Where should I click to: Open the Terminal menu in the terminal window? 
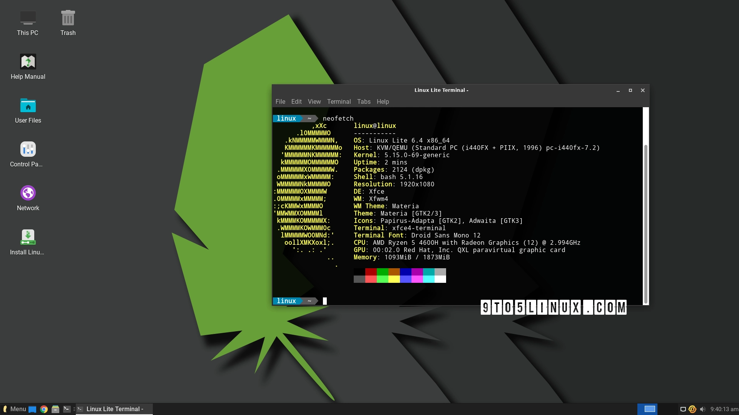pyautogui.click(x=339, y=101)
